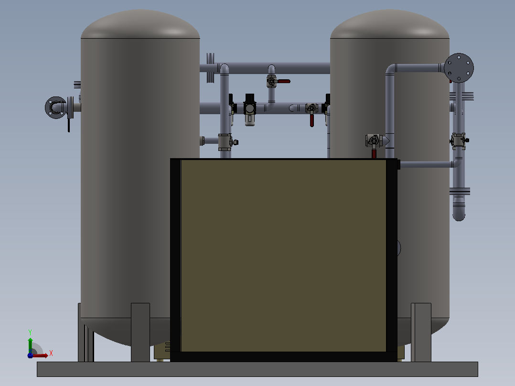
Task: Select the valve on the far-right vertical pipe
Action: (x=459, y=141)
